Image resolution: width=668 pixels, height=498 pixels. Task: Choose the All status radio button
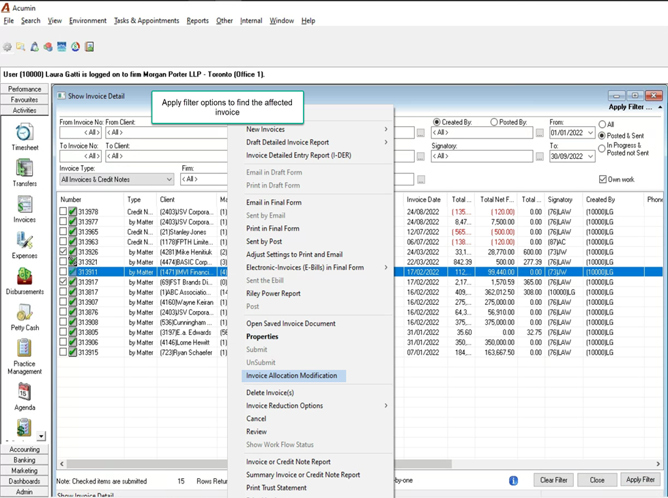coord(602,124)
